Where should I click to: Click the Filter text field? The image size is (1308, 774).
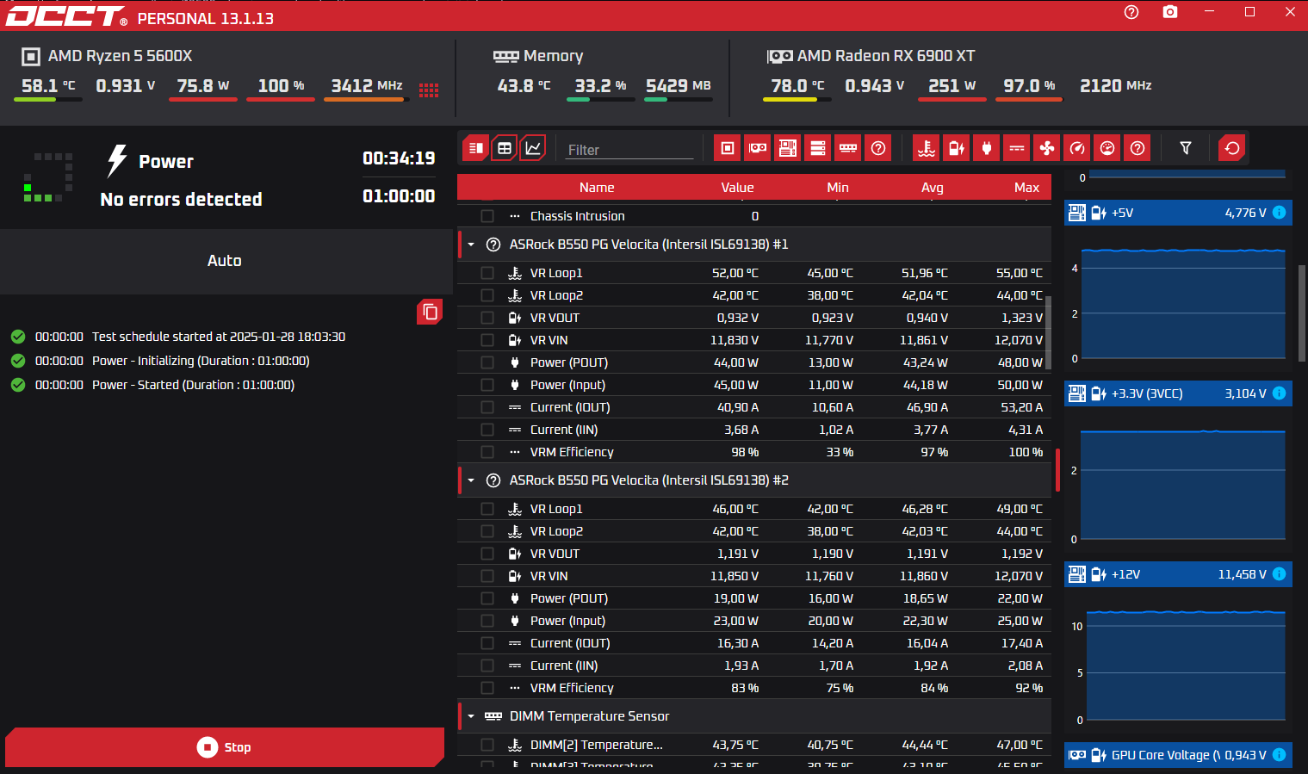(629, 150)
